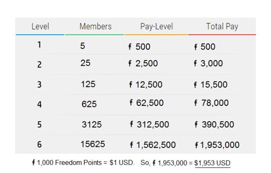Click the Pay-Level value 62,500
Image resolution: width=271 pixels, height=173 pixels.
click(148, 103)
